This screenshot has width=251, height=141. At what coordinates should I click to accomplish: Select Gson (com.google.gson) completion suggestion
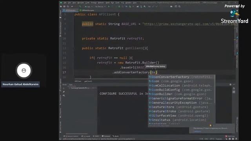point(181,81)
